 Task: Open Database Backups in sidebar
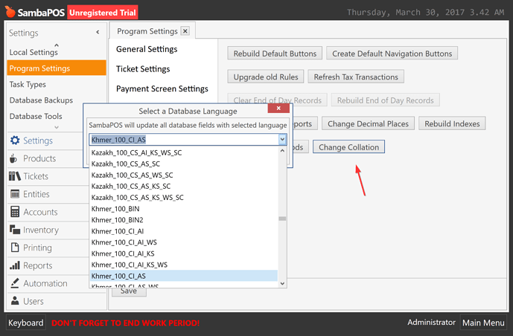[x=41, y=100]
